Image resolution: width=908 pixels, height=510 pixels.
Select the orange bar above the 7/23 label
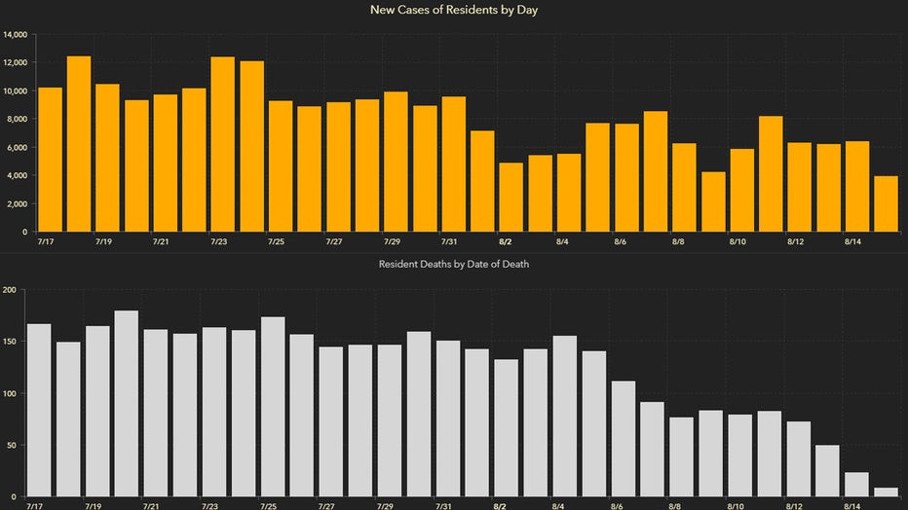(x=222, y=144)
